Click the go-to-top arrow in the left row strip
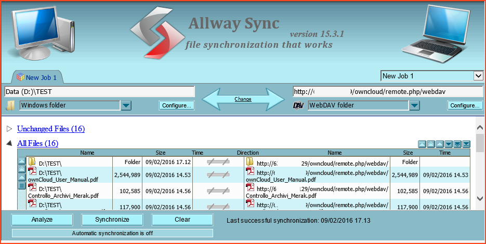Image resolution: width=486 pixels, height=244 pixels. coord(22,161)
